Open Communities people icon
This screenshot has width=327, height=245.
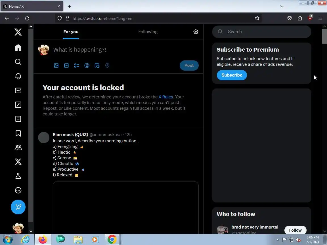18,147
